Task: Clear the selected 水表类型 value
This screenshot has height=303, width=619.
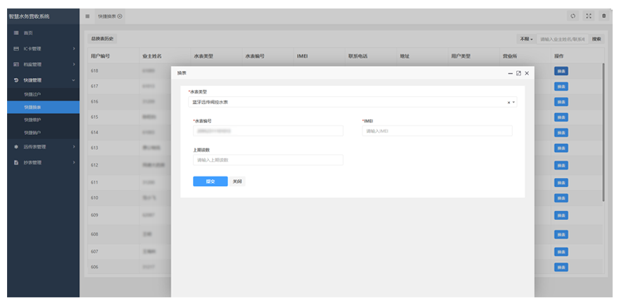Action: pyautogui.click(x=508, y=103)
